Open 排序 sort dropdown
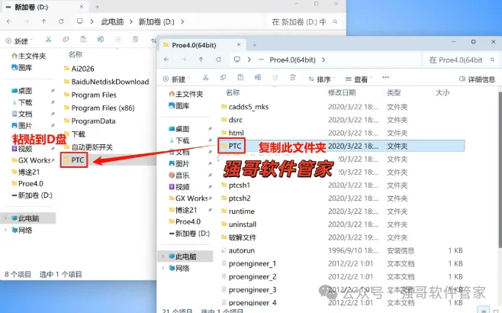 321,79
